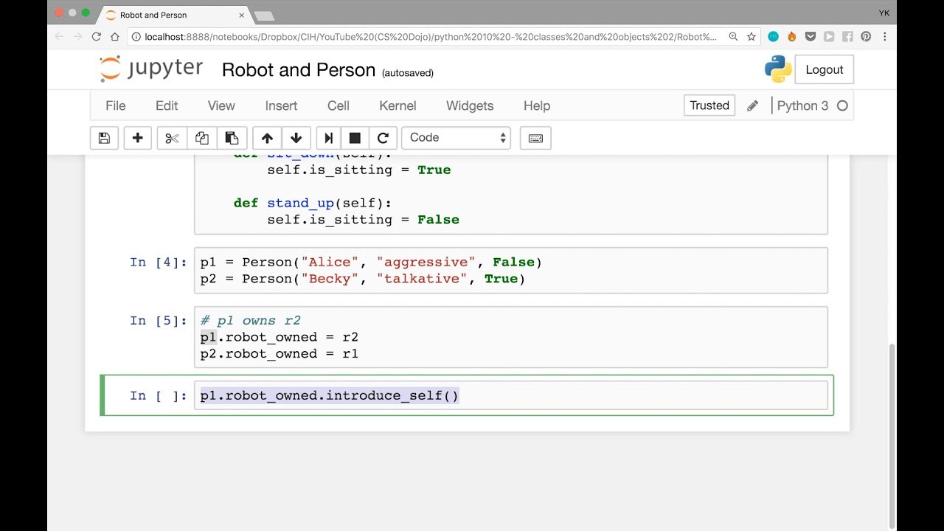Click the Trusted notebook button
This screenshot has width=944, height=531.
pyautogui.click(x=709, y=105)
